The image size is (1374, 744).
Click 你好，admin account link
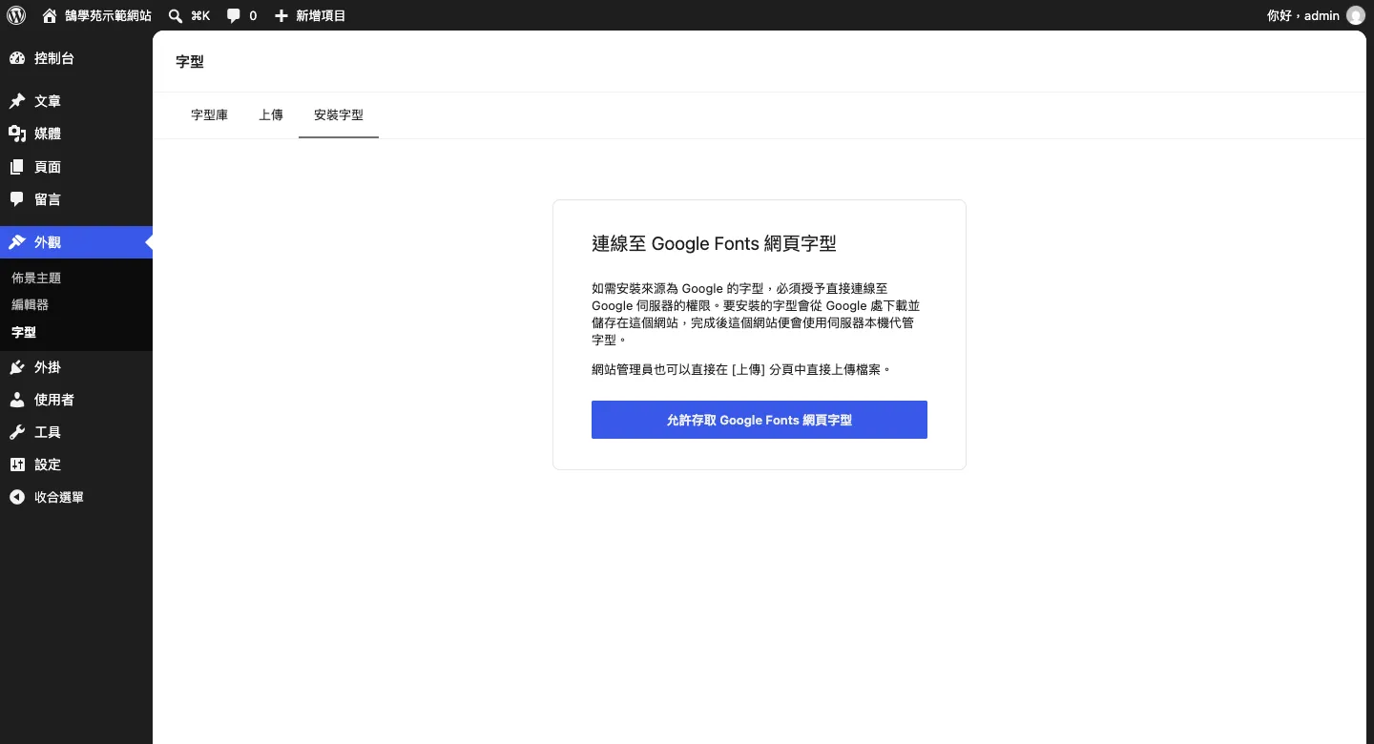coord(1303,15)
